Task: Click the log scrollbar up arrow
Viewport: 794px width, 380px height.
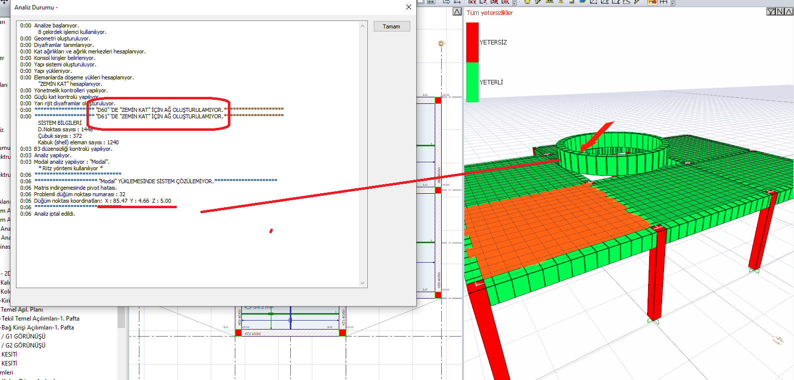Action: pyautogui.click(x=362, y=25)
